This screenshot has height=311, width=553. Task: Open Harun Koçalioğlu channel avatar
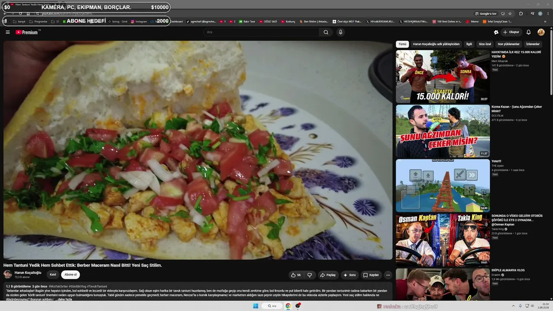click(8, 274)
